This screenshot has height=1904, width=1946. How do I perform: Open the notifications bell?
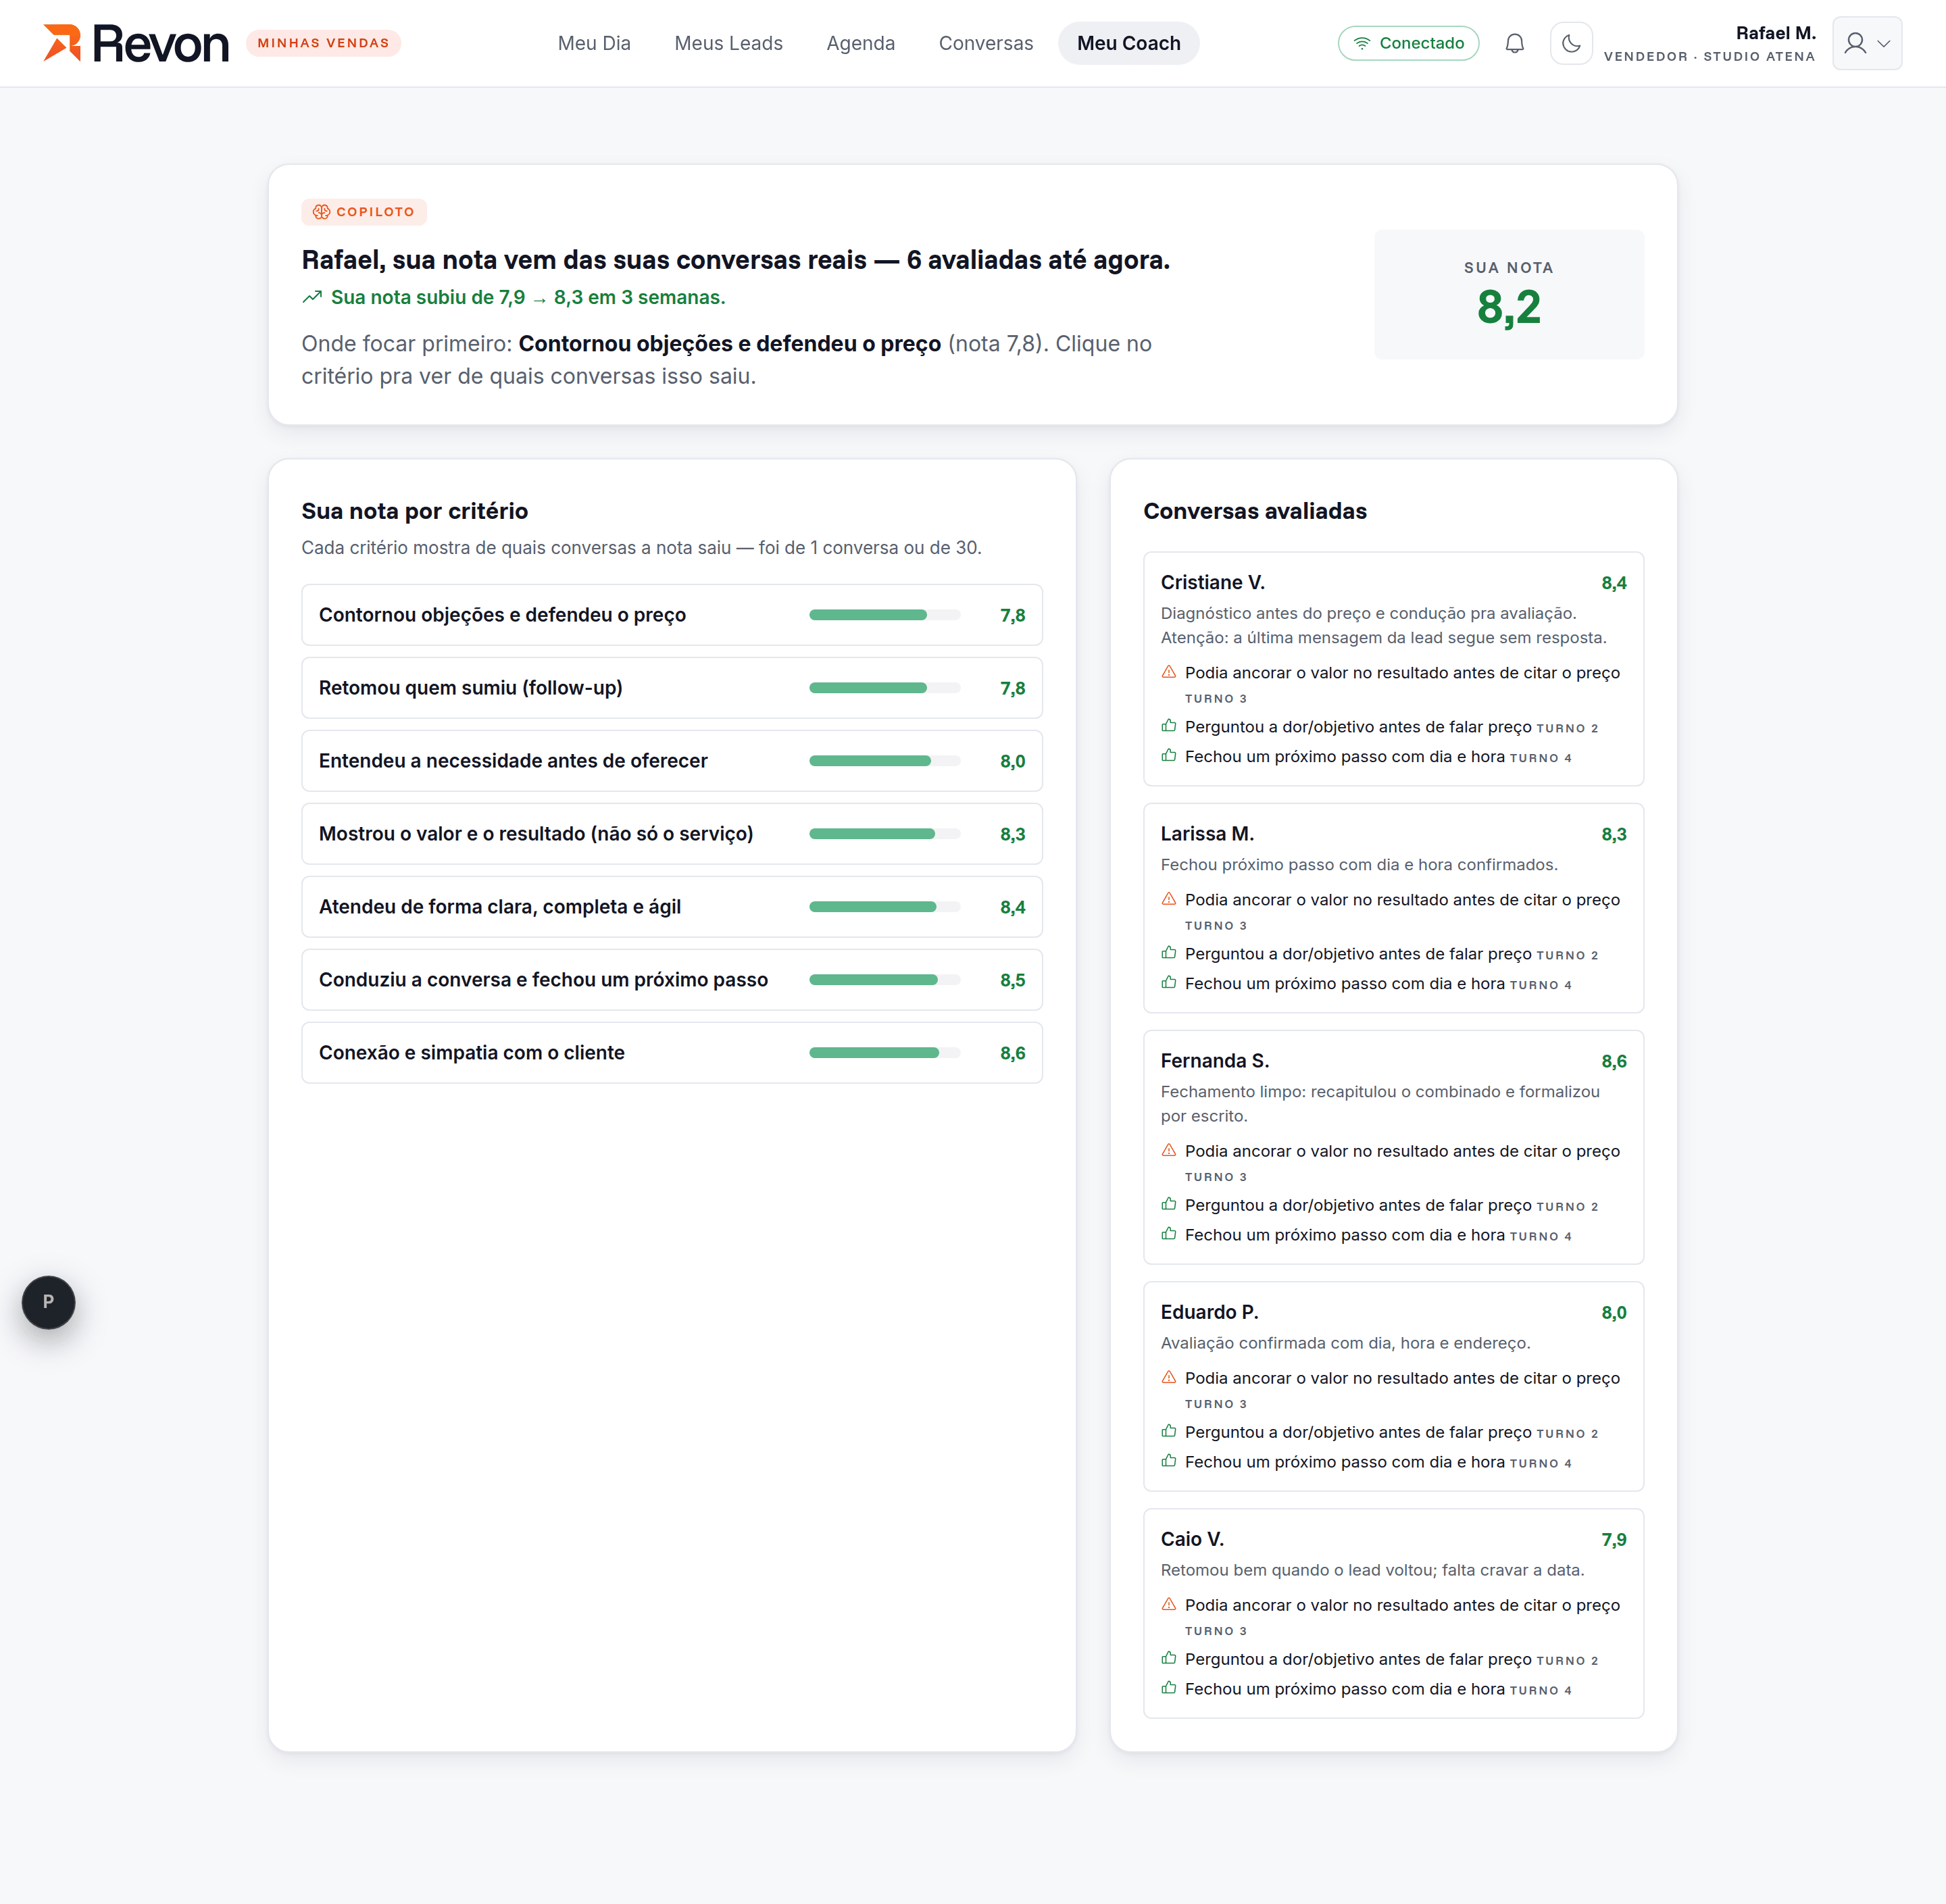pyautogui.click(x=1514, y=43)
